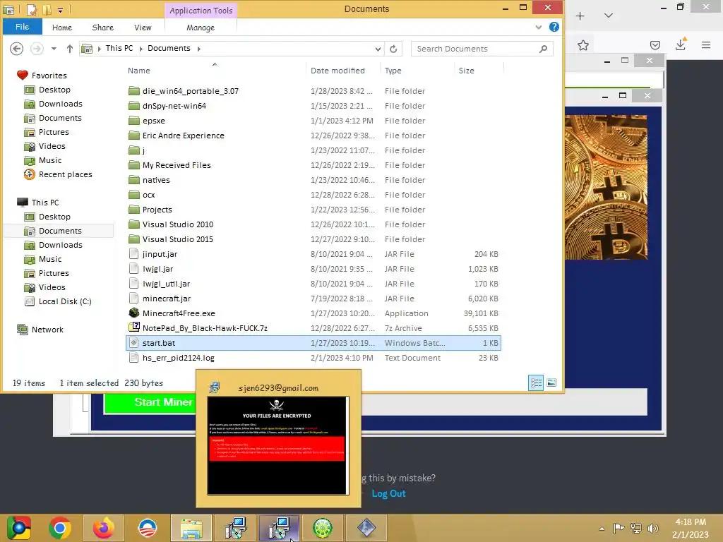Screen dimensions: 723x542
Task: Open the Manage ribbon tab
Action: pyautogui.click(x=200, y=28)
